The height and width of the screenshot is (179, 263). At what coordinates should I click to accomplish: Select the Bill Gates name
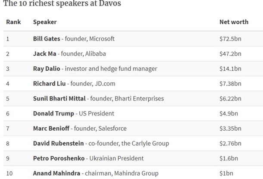click(47, 39)
